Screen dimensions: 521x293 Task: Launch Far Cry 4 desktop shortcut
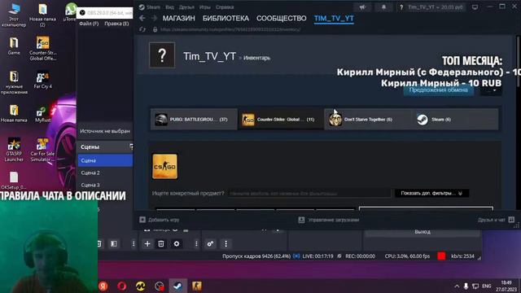point(43,81)
